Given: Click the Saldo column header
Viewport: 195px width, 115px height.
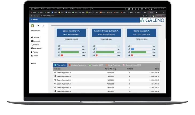Looking at the screenshot, I should [157, 69].
